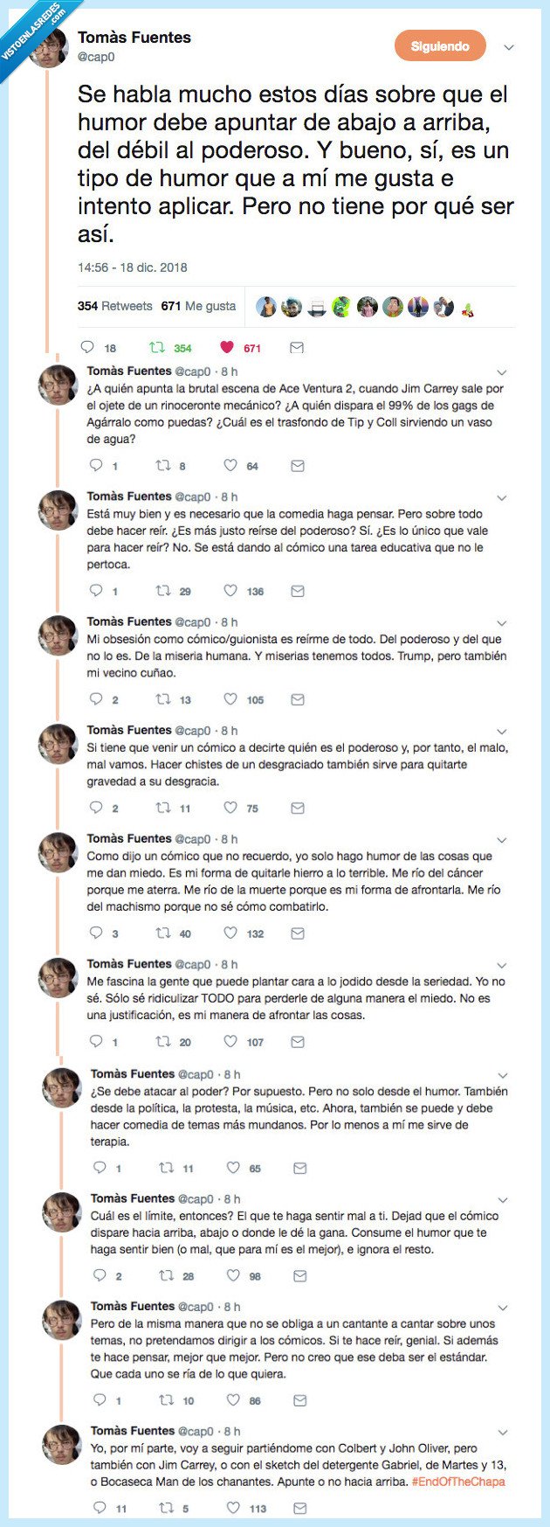Open the envelope icon on the last tweet

click(x=299, y=1507)
